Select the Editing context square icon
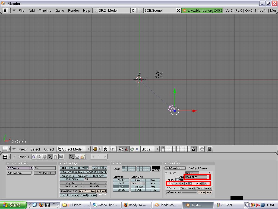 pos(55,157)
